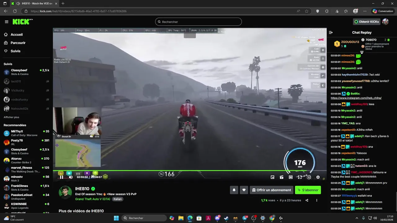Open playback speed control icon
Screen dimensions: 397x223
[309, 177]
